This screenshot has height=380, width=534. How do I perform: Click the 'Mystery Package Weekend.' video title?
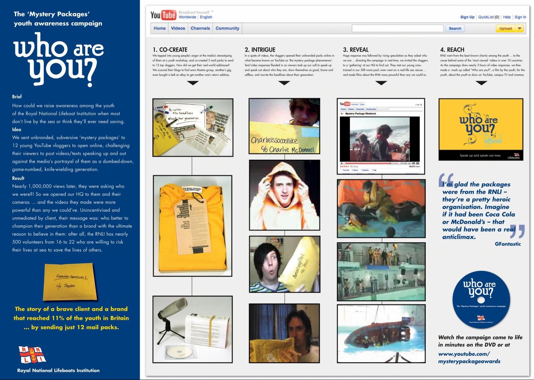(361, 114)
